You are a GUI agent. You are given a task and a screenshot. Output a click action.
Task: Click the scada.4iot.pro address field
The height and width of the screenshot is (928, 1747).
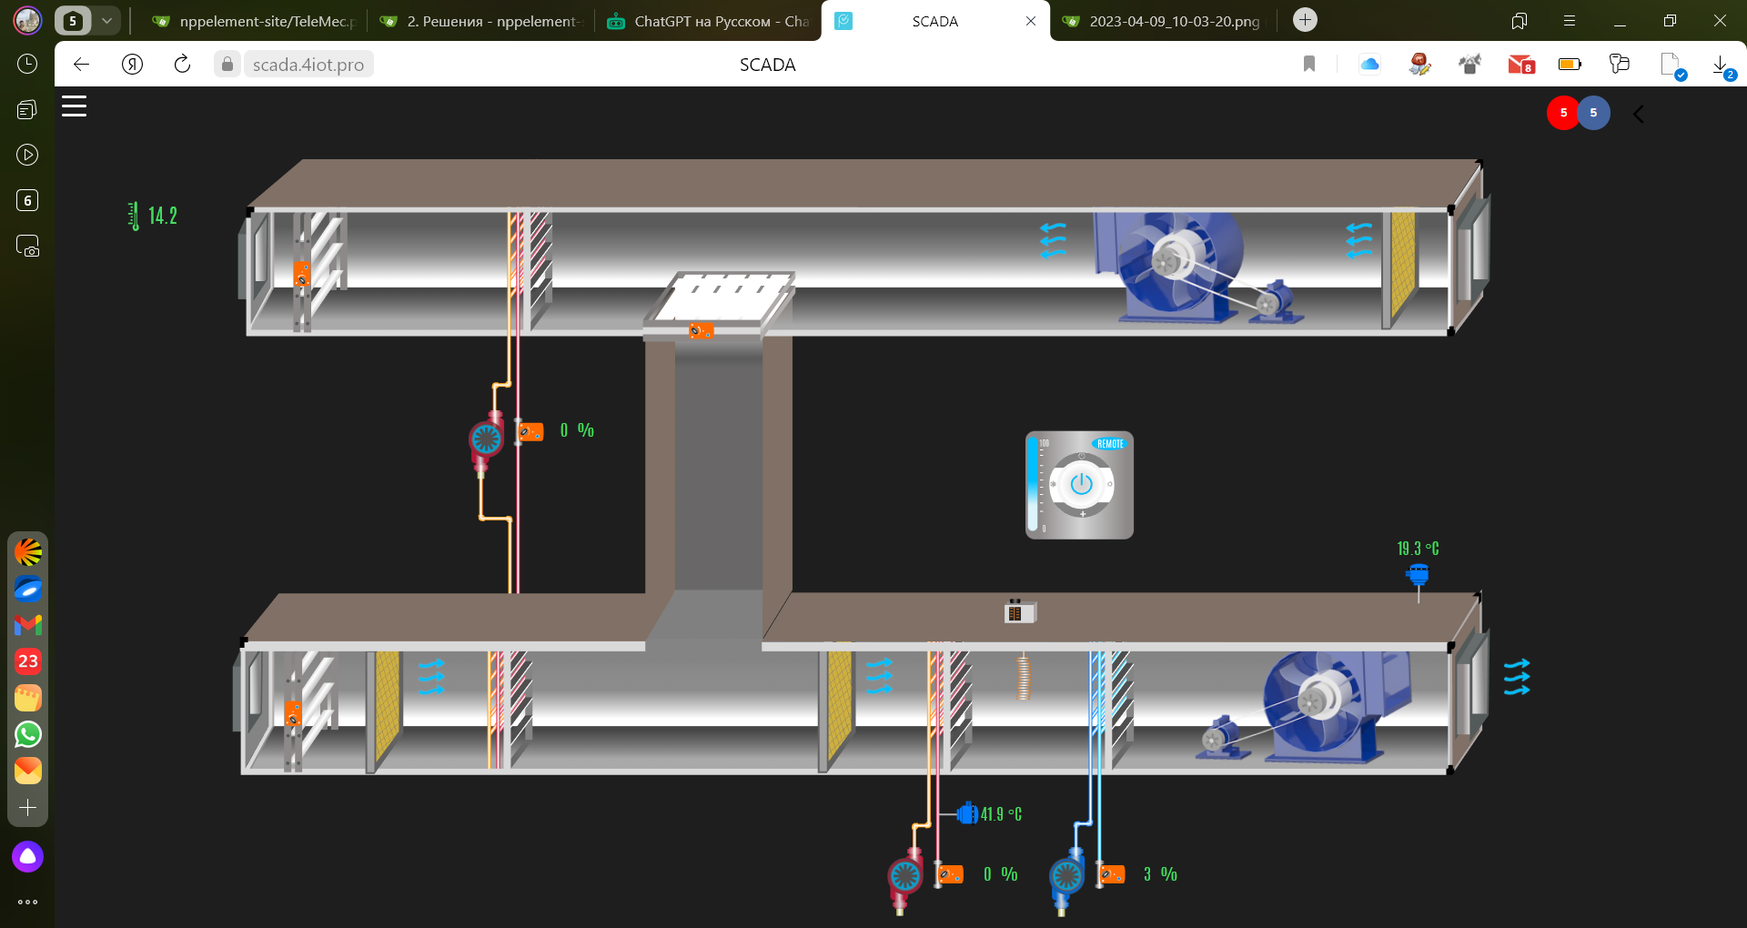tap(308, 65)
